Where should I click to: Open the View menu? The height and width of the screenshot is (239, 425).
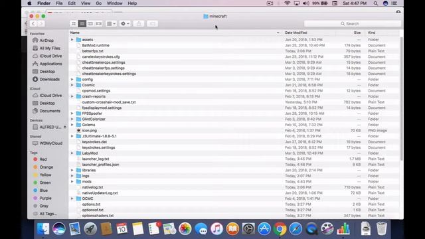(x=86, y=3)
